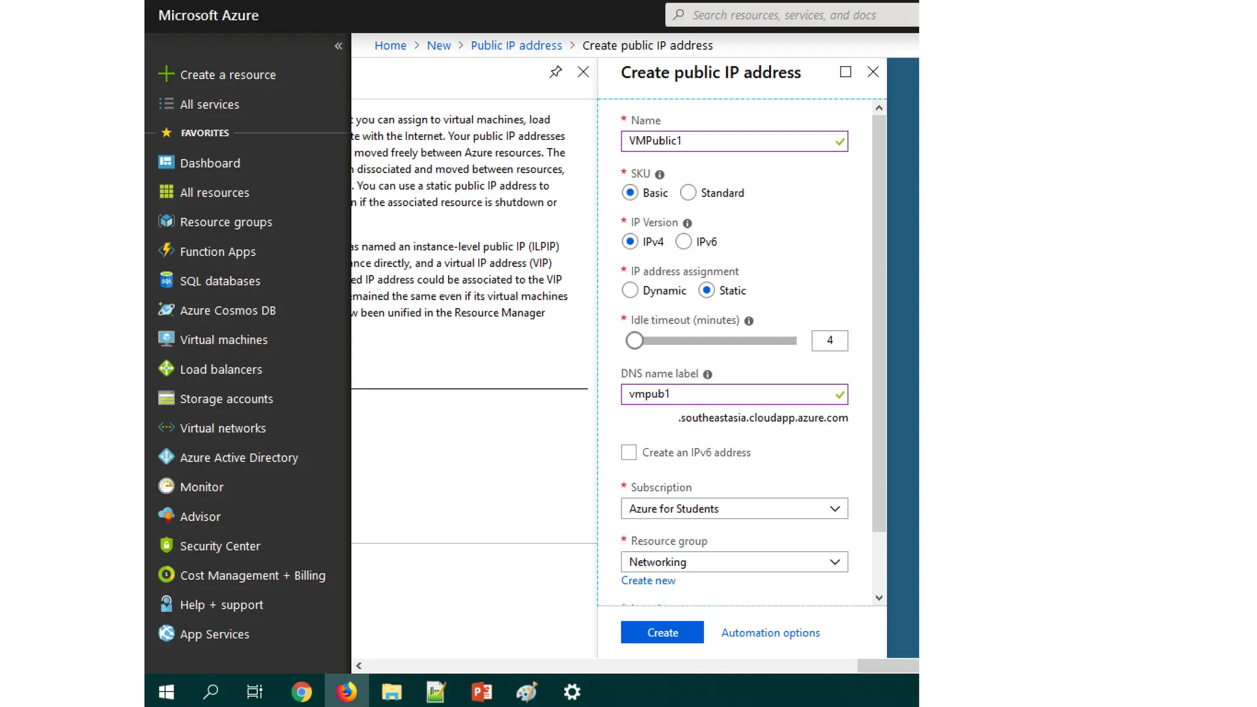The height and width of the screenshot is (707, 1257).
Task: Open Load balancers icon in sidebar
Action: pos(166,369)
